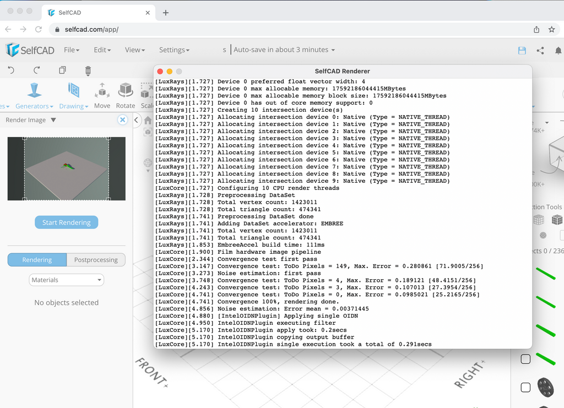This screenshot has width=564, height=408.
Task: Switch to the Postprocessing tab
Action: (x=96, y=260)
